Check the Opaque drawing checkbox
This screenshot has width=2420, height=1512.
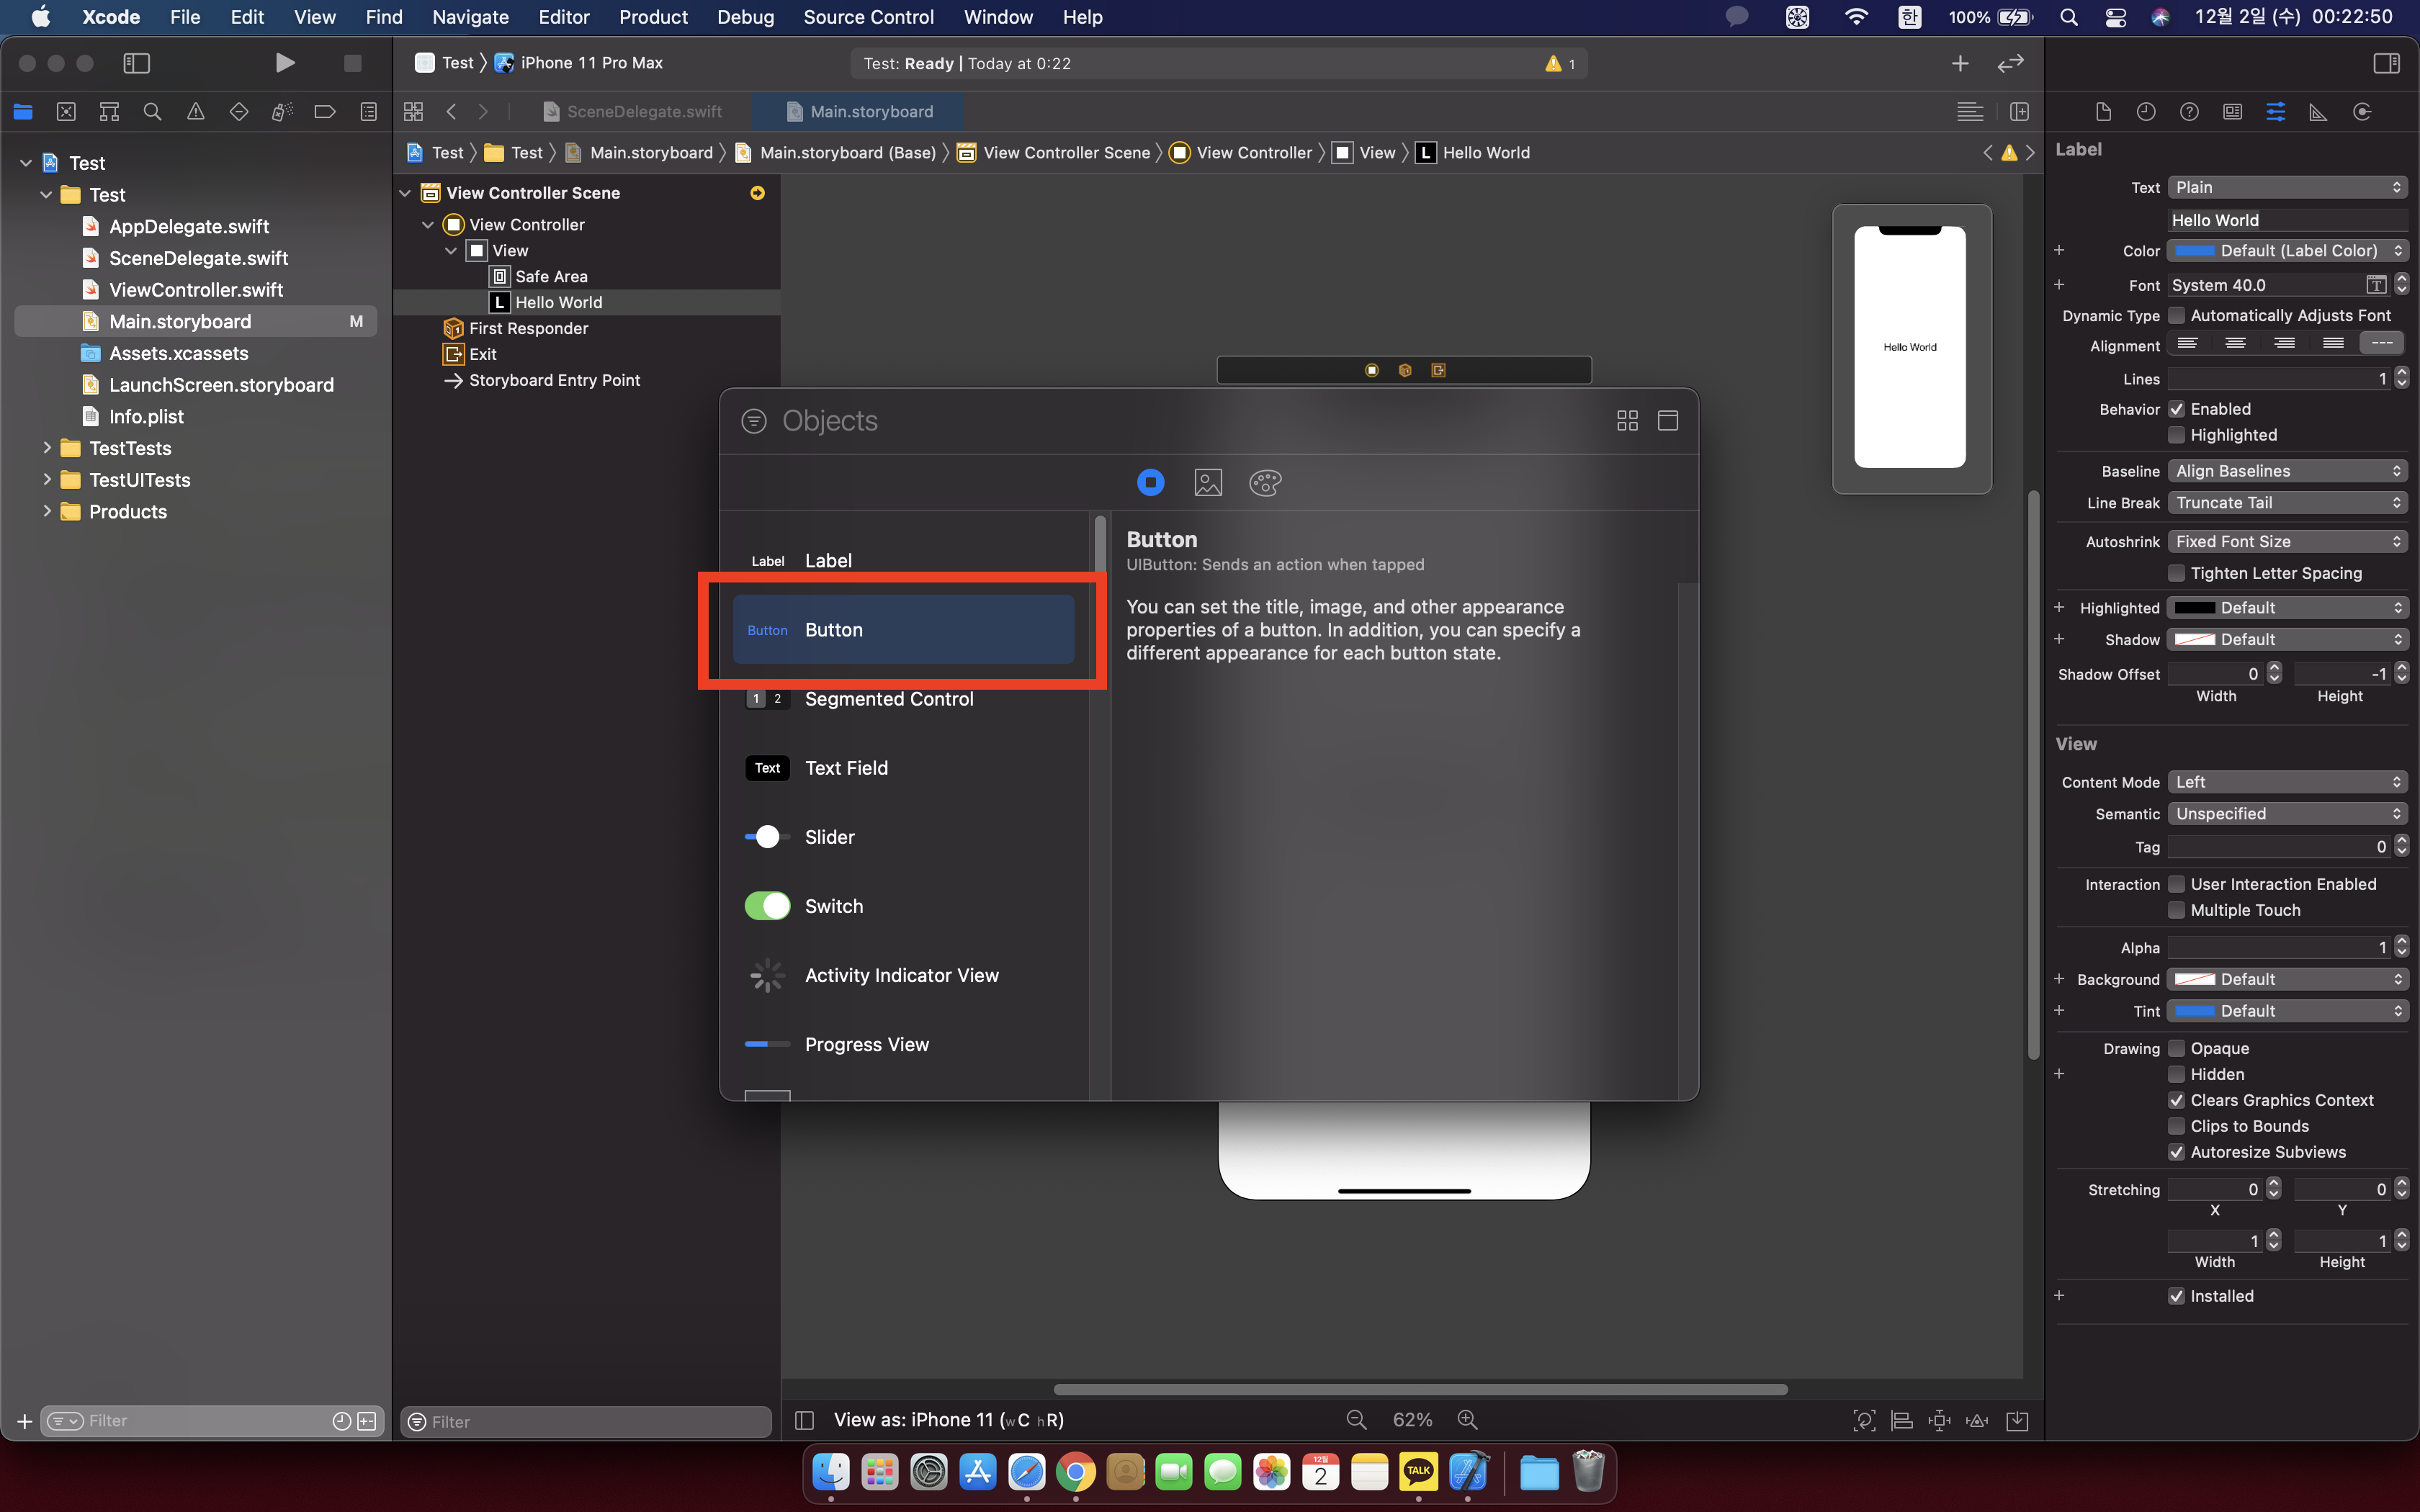[2176, 1048]
